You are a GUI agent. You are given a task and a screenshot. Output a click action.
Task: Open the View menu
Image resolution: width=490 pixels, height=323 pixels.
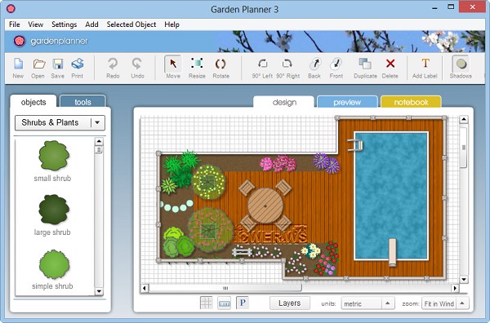click(36, 24)
